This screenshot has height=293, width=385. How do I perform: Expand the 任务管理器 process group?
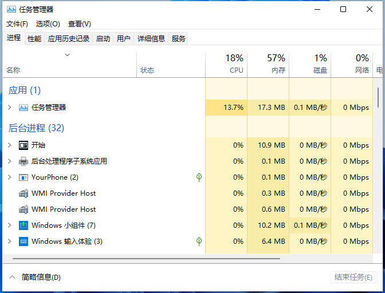9,108
